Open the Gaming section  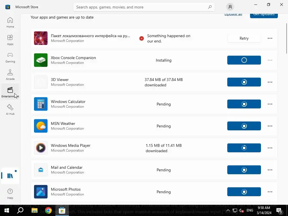[x=10, y=57]
